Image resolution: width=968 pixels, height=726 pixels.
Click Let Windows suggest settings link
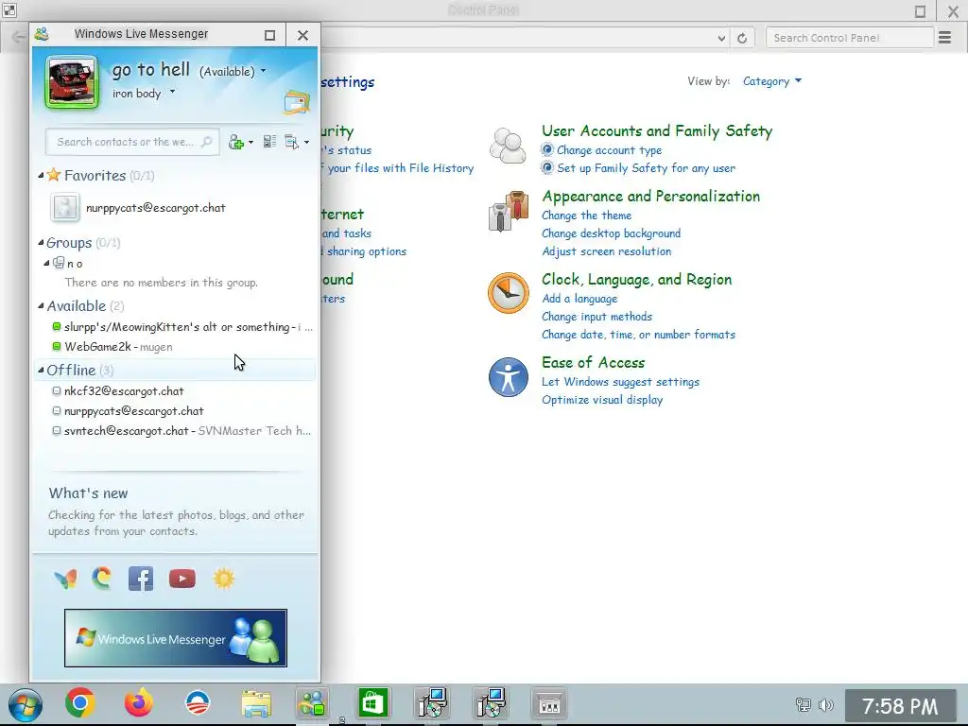tap(620, 382)
